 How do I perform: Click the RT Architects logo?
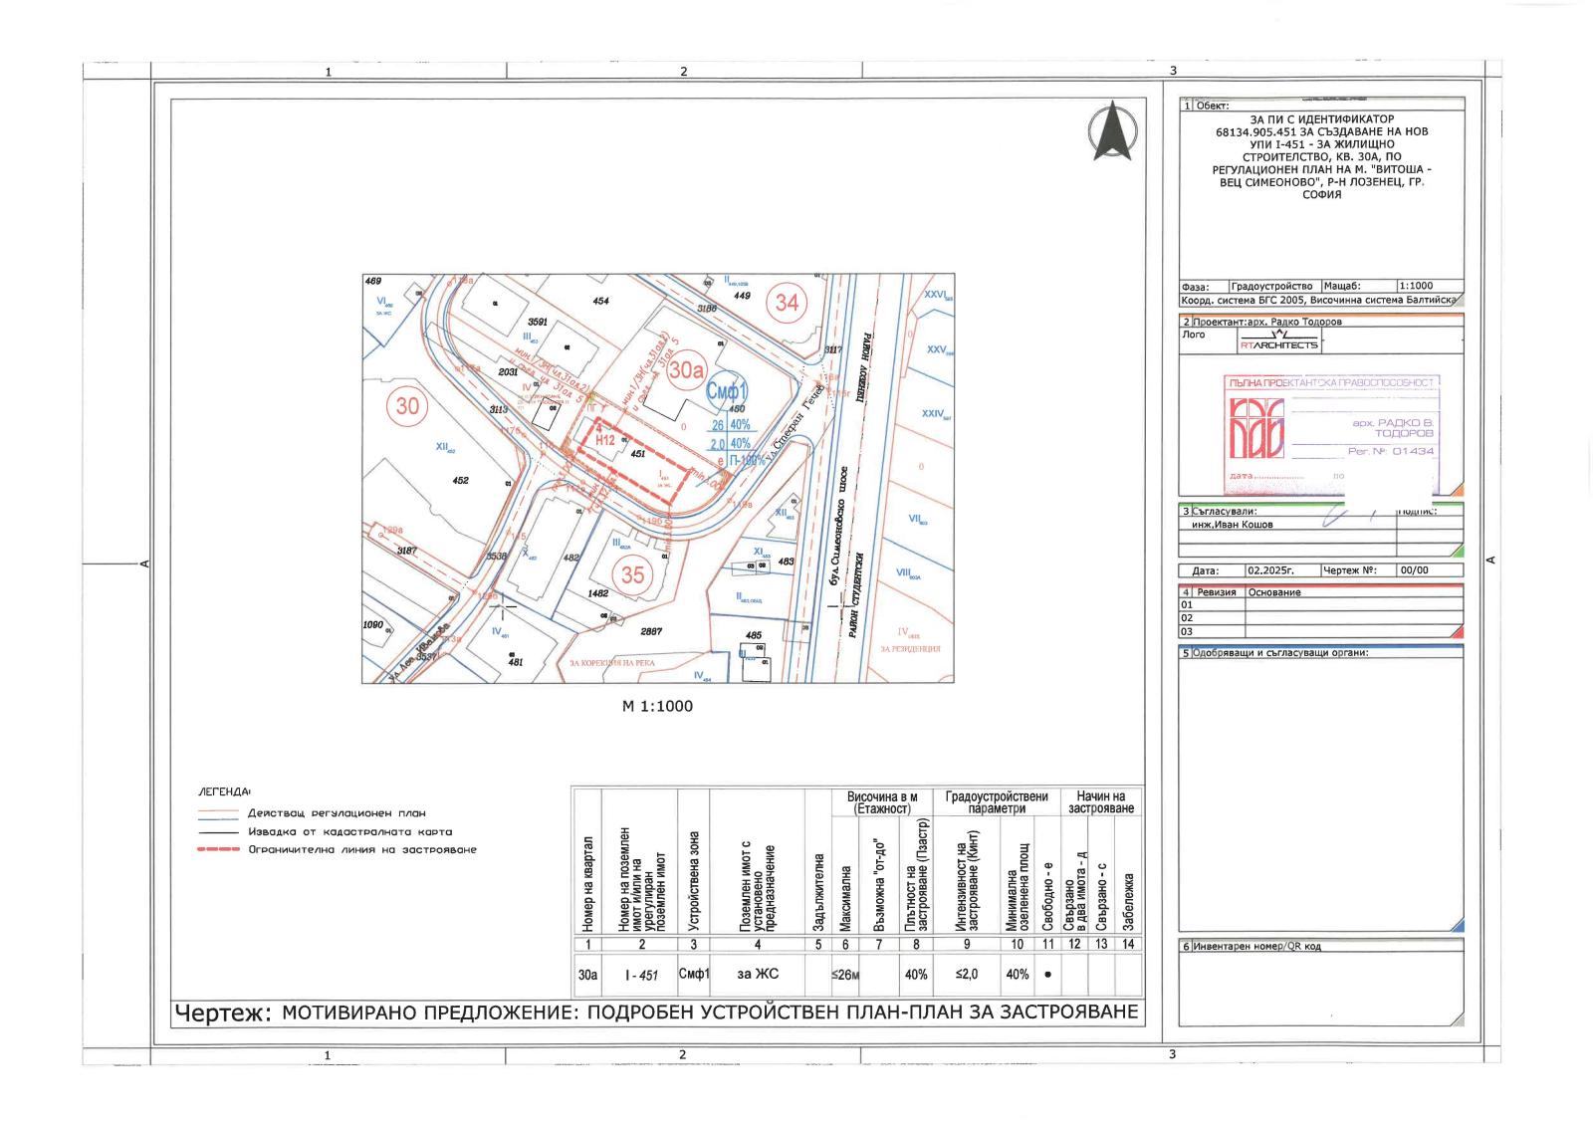(1278, 342)
